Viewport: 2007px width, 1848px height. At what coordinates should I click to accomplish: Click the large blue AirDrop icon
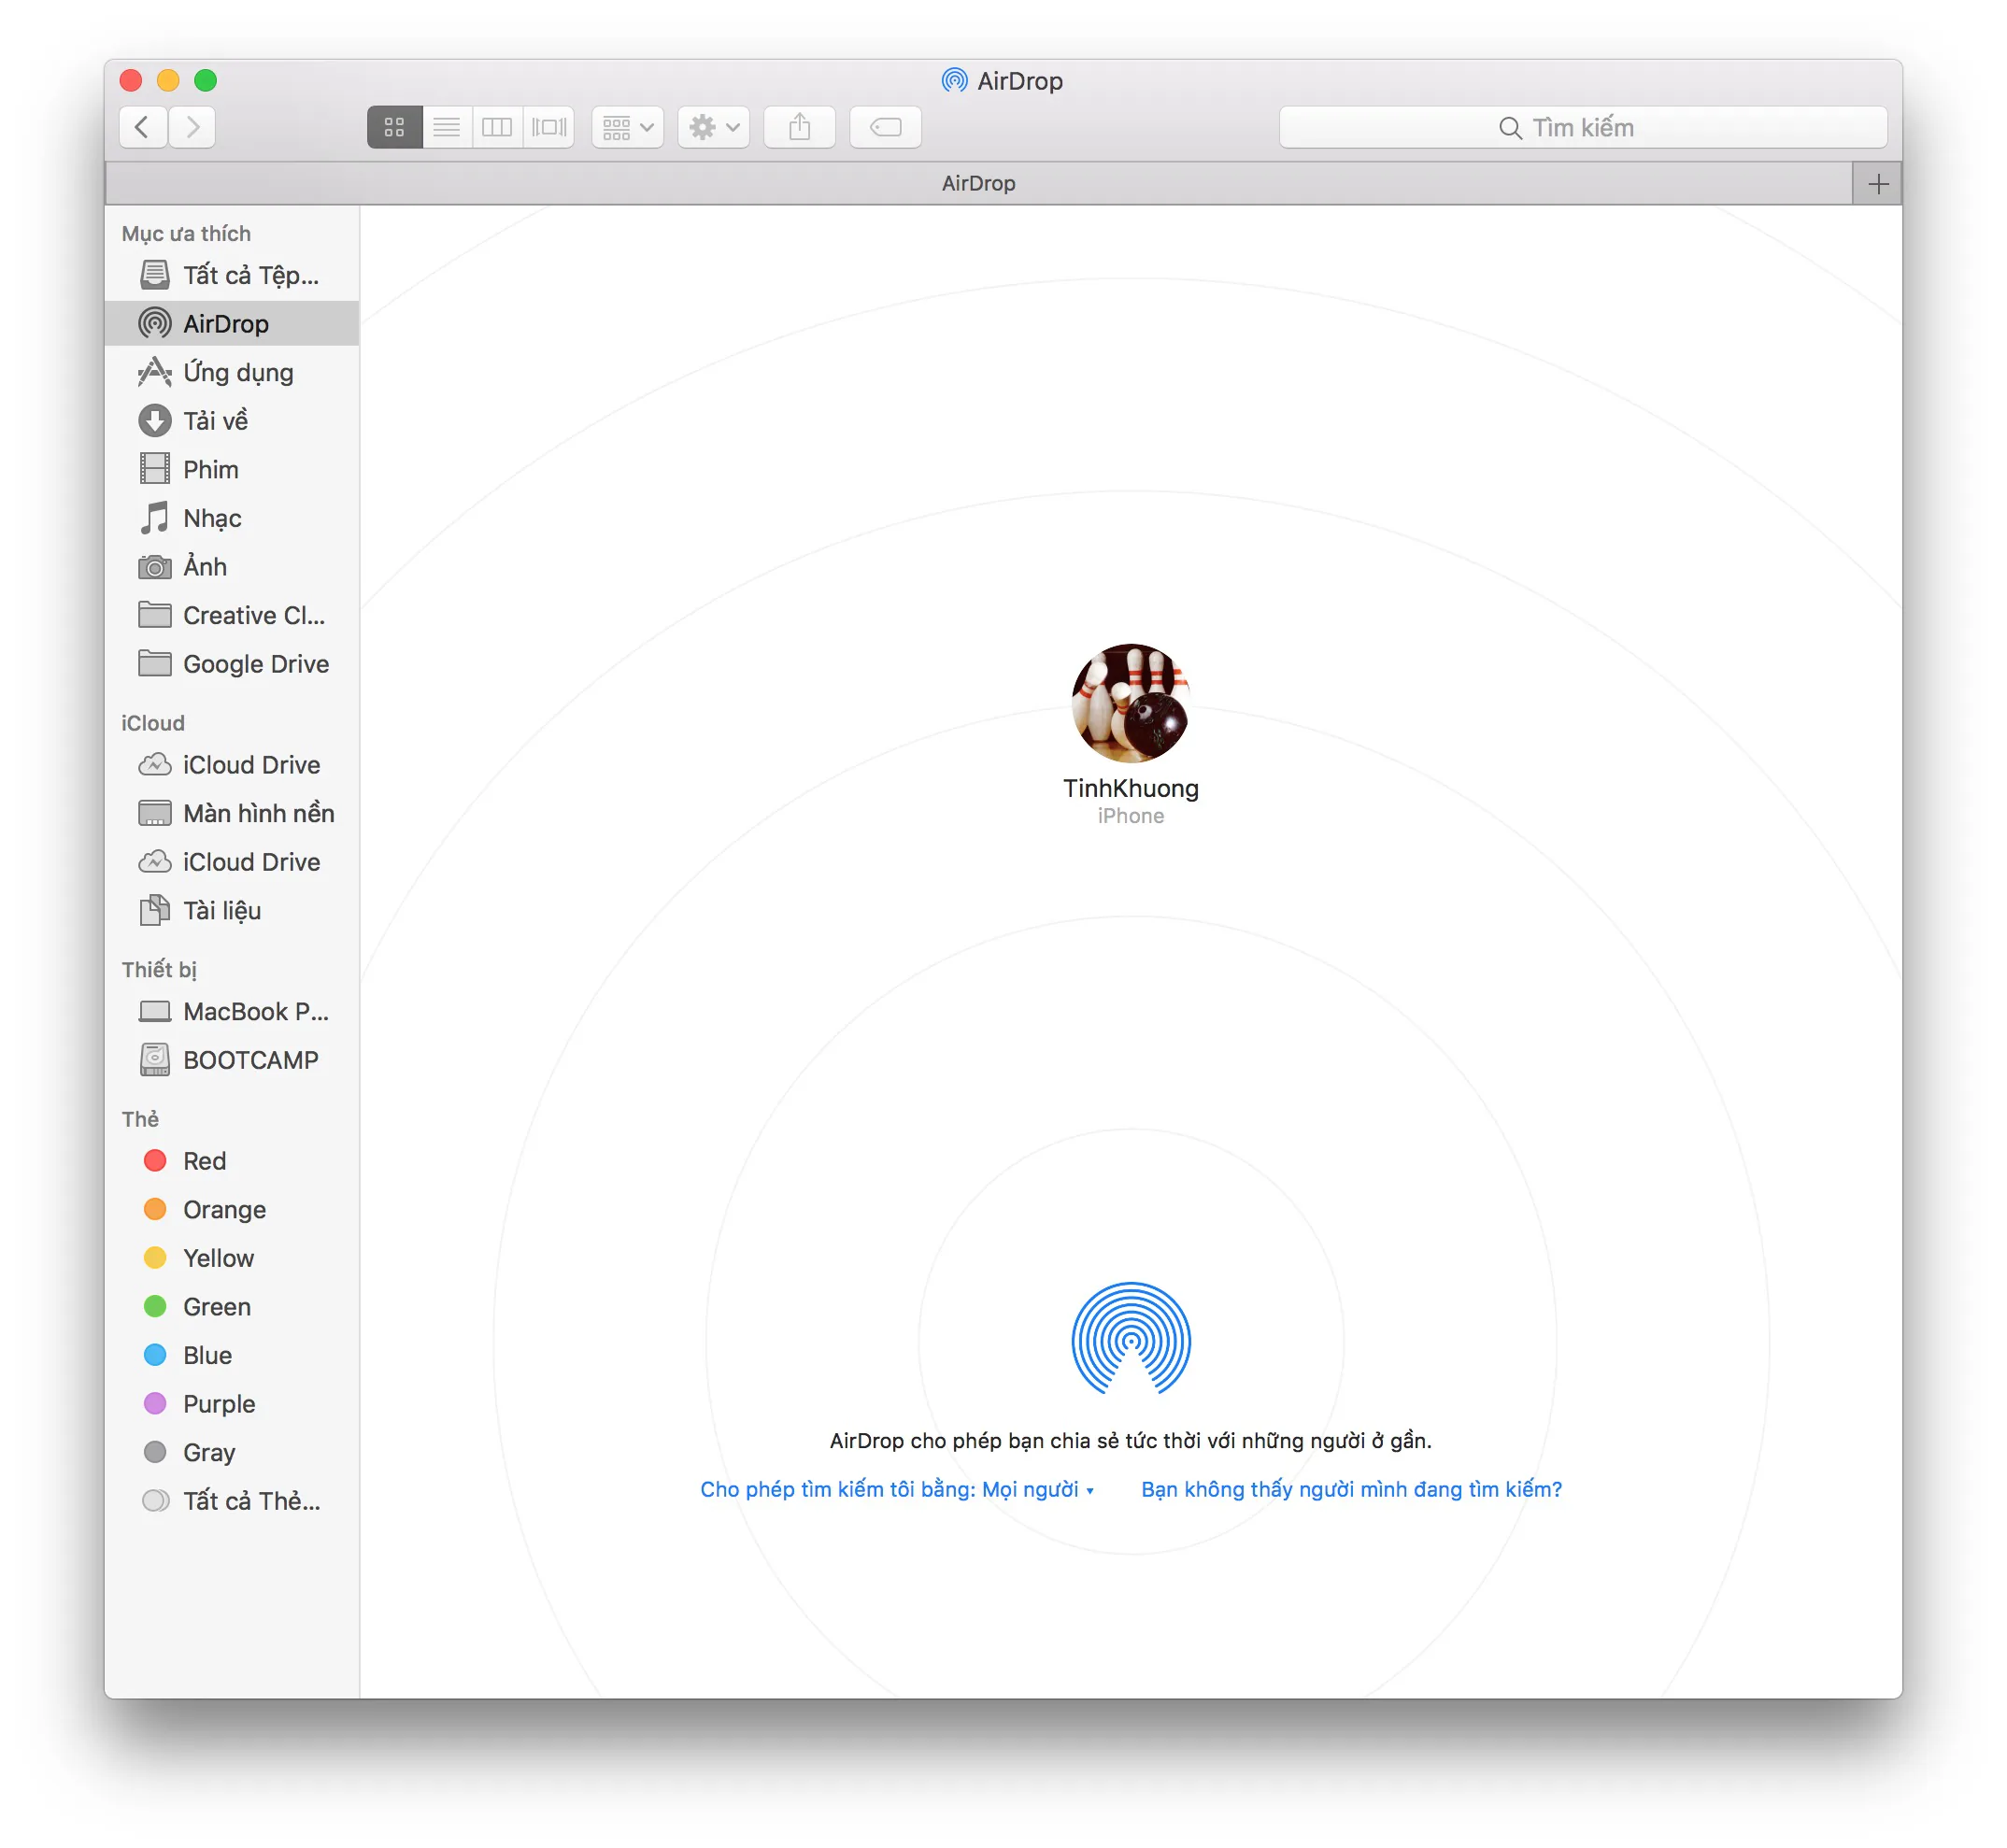tap(1131, 1338)
